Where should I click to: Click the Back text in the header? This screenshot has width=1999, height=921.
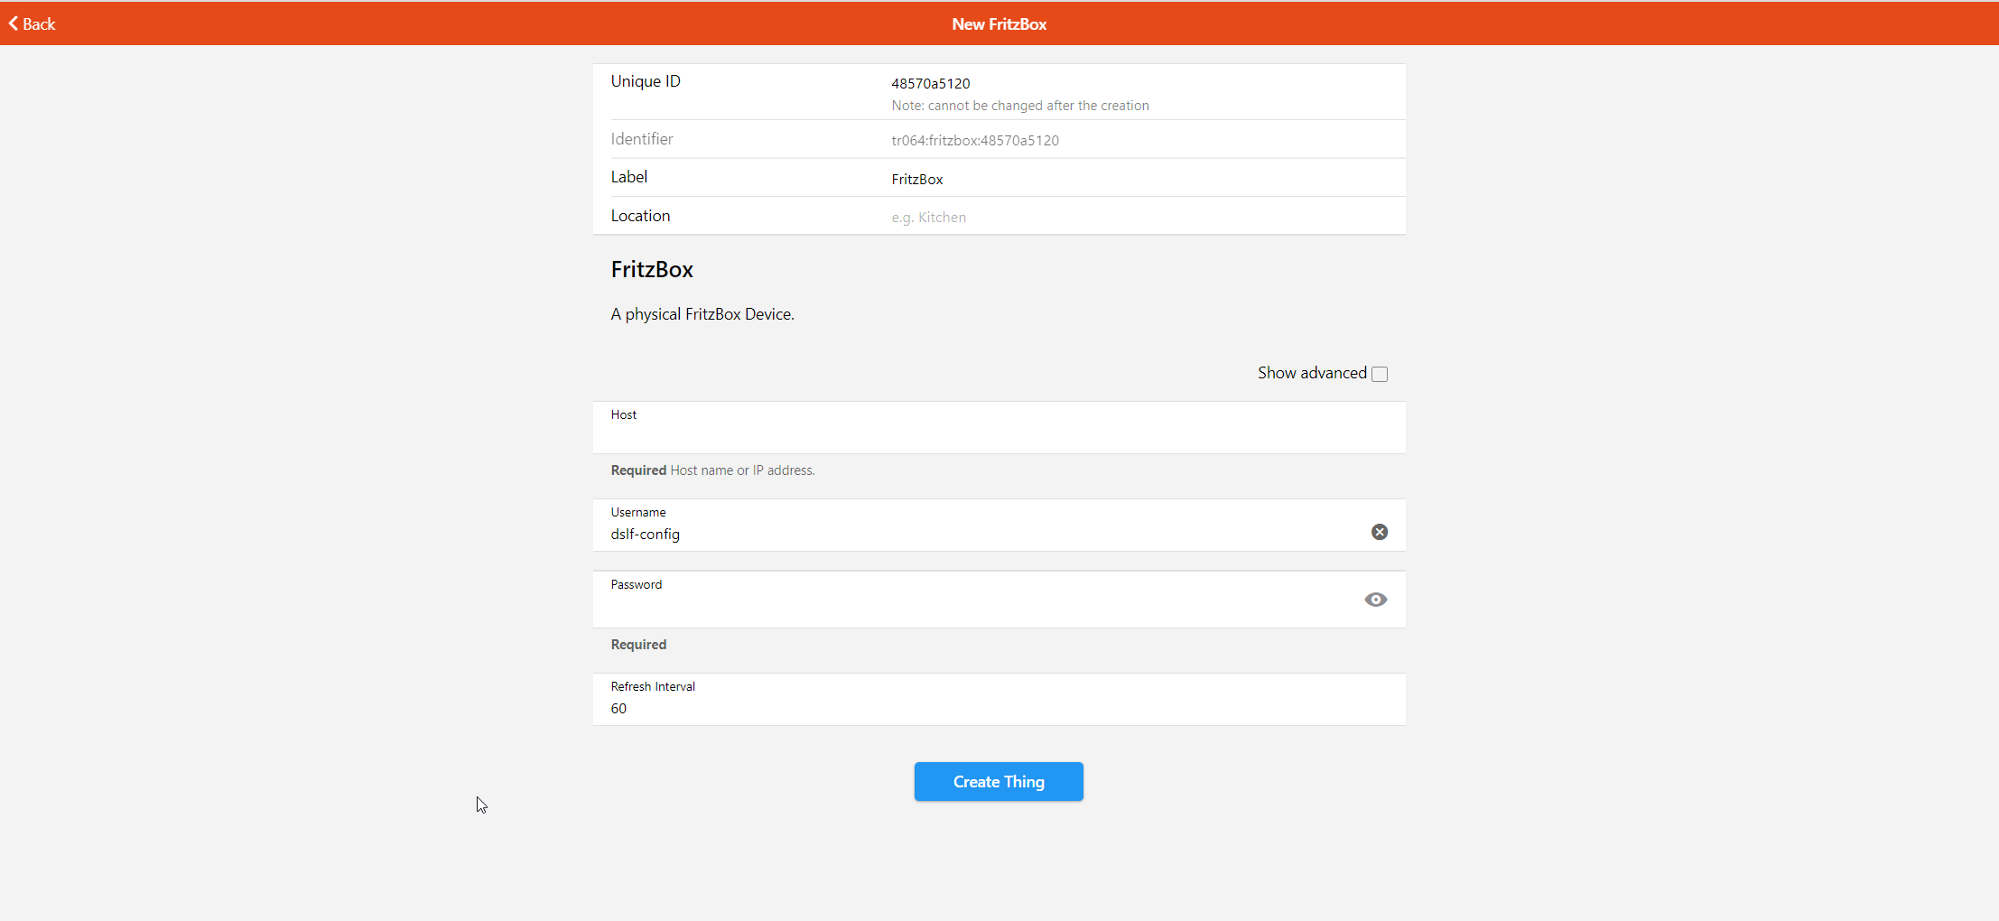(39, 24)
